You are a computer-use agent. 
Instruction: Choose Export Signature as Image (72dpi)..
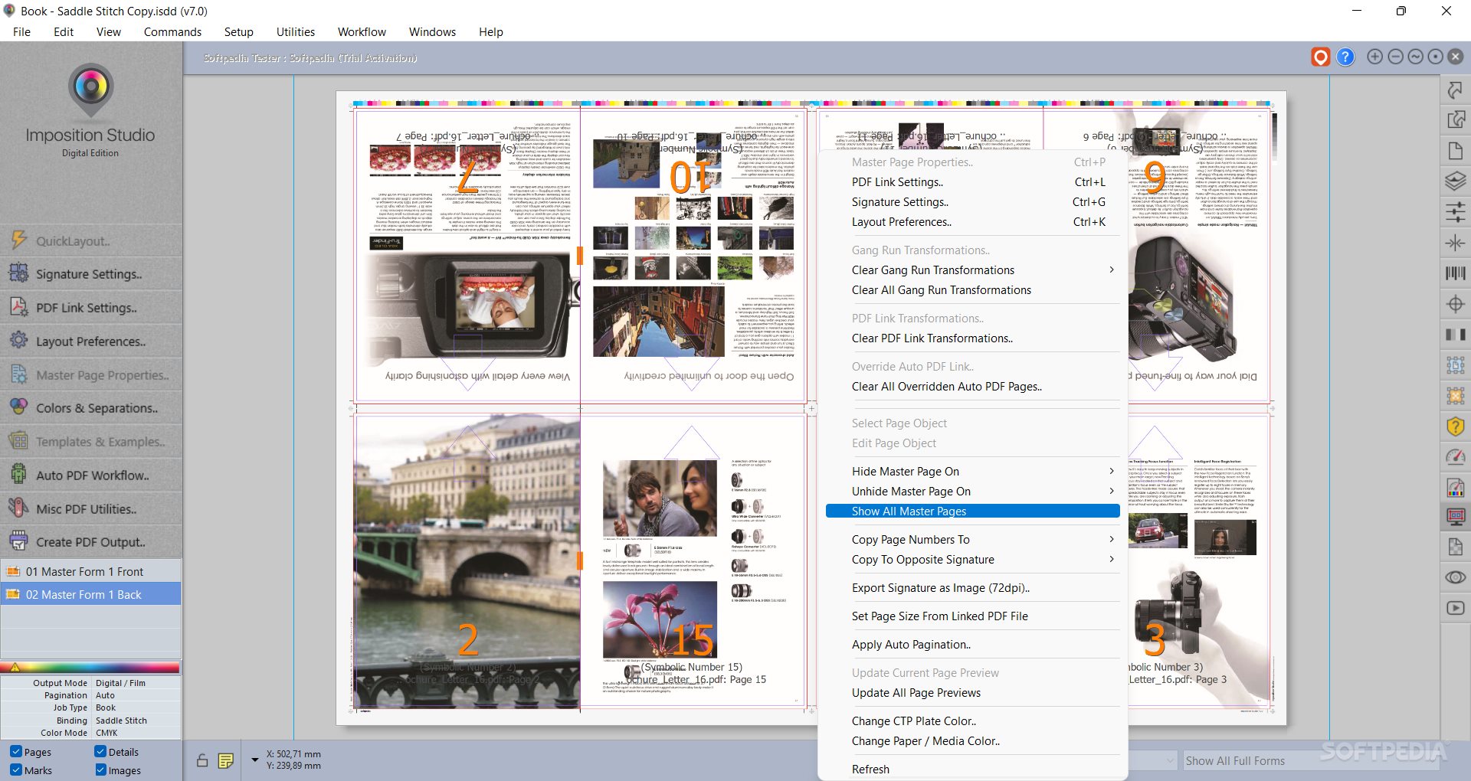[x=973, y=588]
